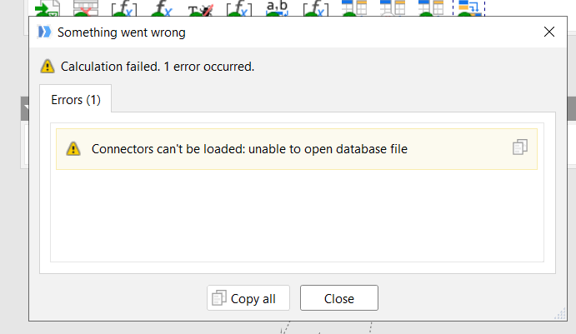Dismiss the dialog with the title bar X
Screen dimensions: 576x334
(549, 32)
